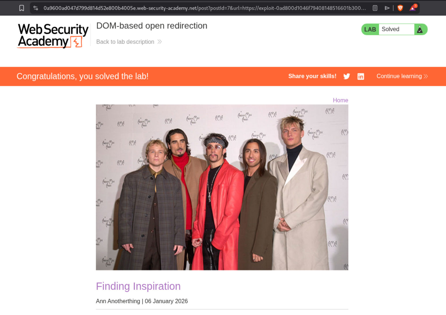Viewport: 446px width, 315px height.
Task: Click the Finding Inspiration heading
Action: (138, 286)
